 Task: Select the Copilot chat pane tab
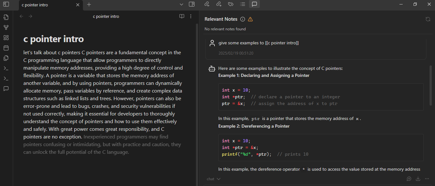coord(254,4)
